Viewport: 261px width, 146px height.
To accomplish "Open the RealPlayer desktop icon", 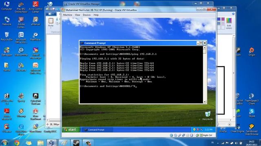I will (x=35, y=36).
